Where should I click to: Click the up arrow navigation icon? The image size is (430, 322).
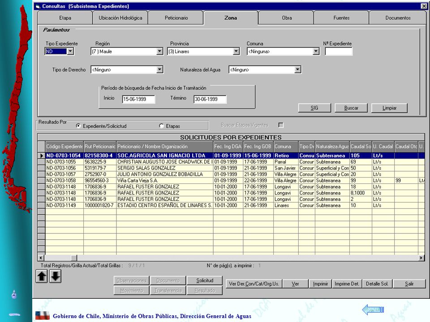[42, 276]
